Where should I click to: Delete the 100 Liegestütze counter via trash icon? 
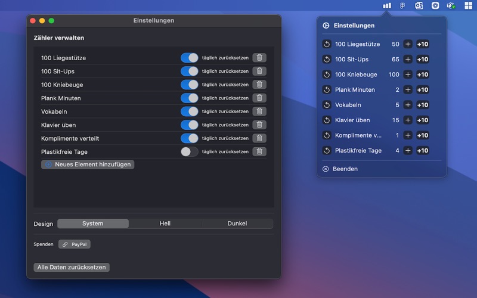pyautogui.click(x=259, y=58)
